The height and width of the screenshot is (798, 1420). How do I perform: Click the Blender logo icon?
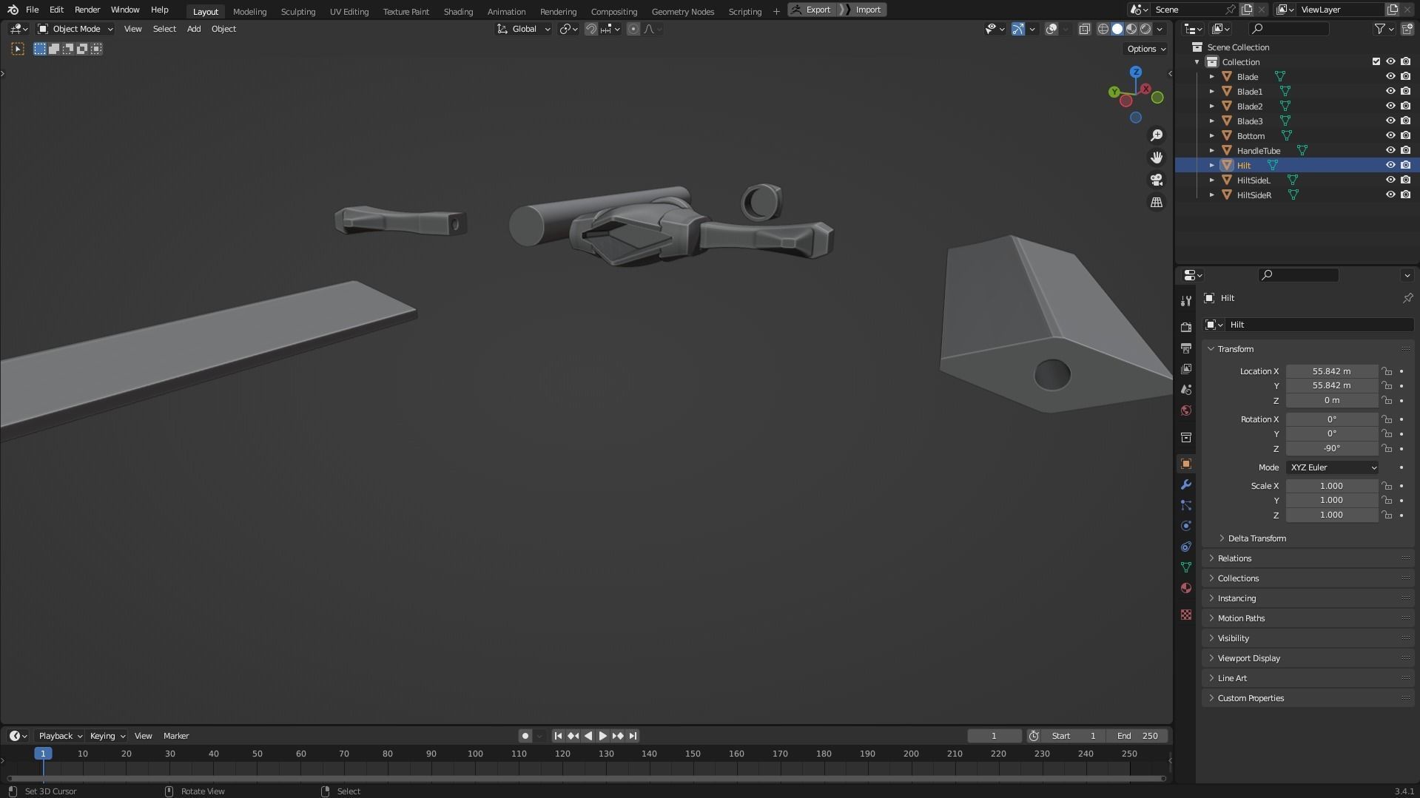[x=13, y=10]
